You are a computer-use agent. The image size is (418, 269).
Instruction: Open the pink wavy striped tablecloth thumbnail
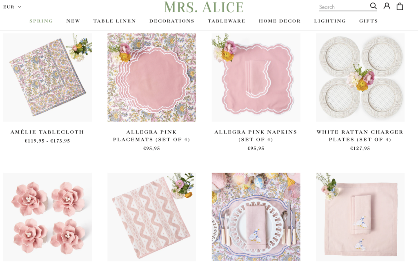coord(152,217)
